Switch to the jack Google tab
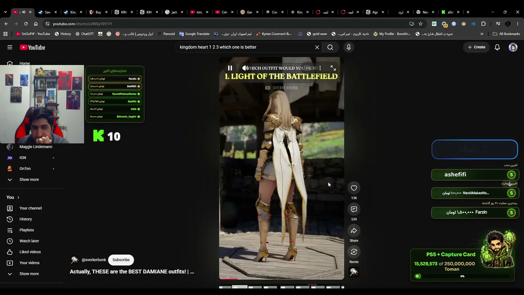This screenshot has width=524, height=295. (x=174, y=12)
